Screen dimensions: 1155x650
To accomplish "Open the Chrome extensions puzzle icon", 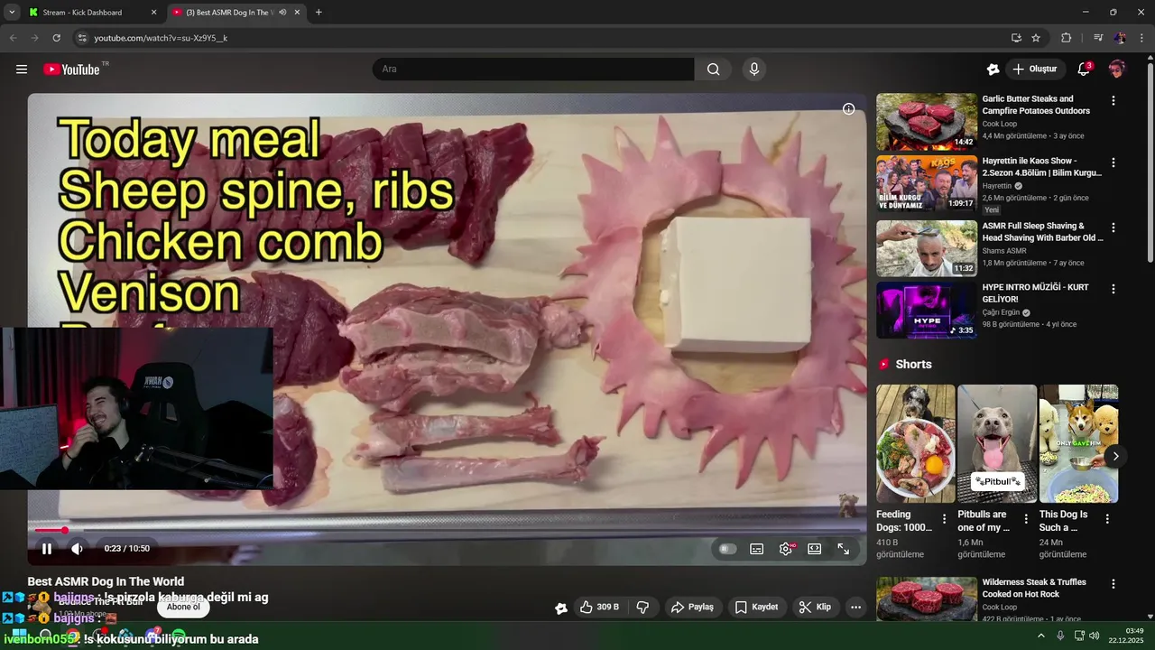I will [1066, 38].
